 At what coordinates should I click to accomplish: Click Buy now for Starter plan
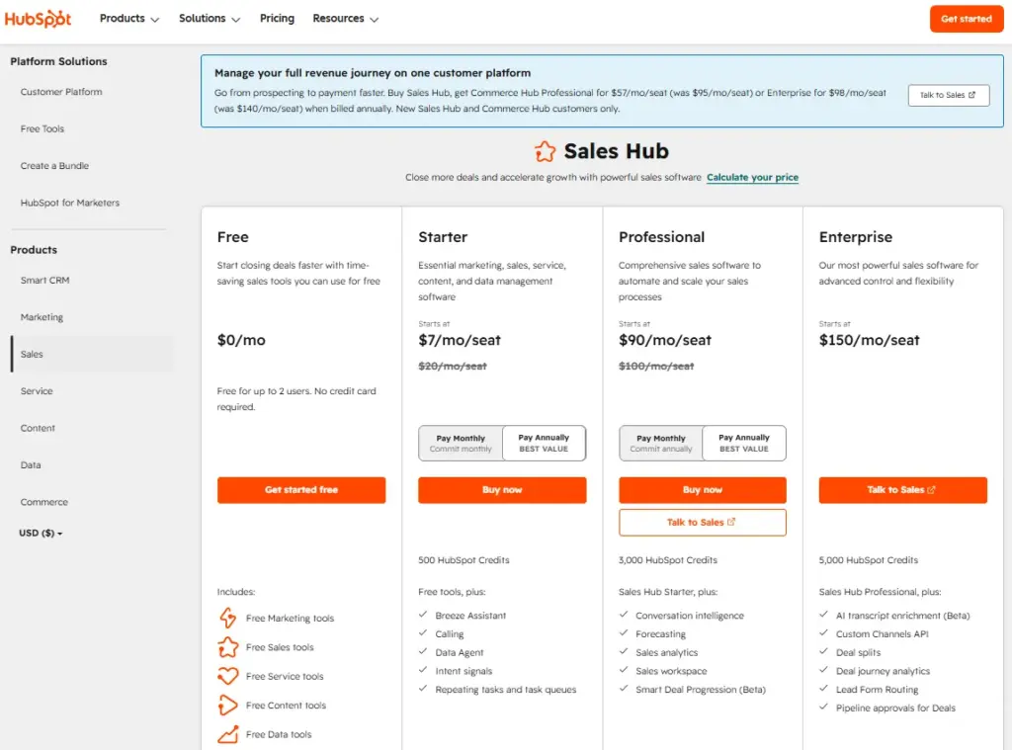pyautogui.click(x=502, y=490)
